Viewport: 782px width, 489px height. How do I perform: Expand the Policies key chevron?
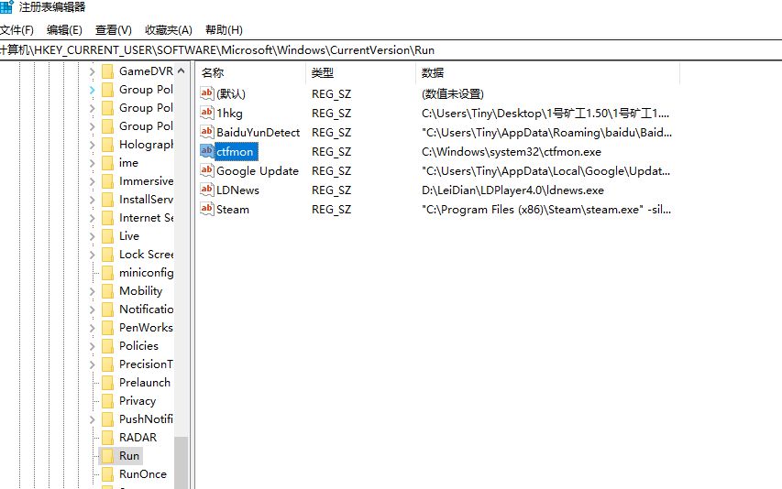93,346
